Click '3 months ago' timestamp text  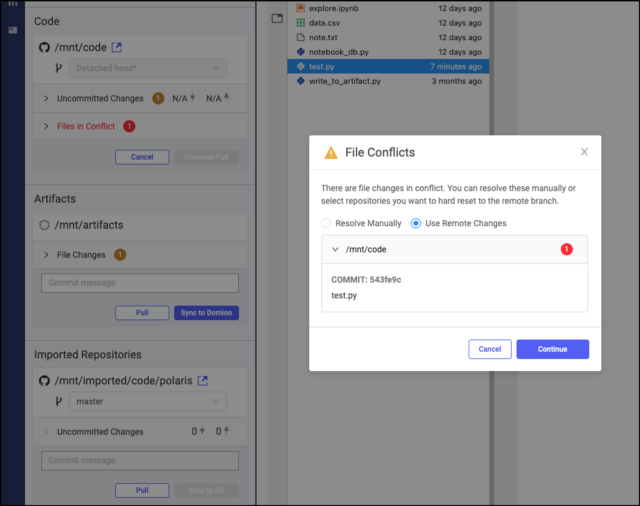tap(457, 81)
